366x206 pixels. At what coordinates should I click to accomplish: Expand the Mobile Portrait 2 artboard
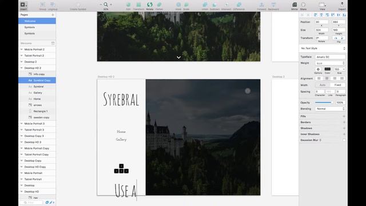[x=22, y=50]
